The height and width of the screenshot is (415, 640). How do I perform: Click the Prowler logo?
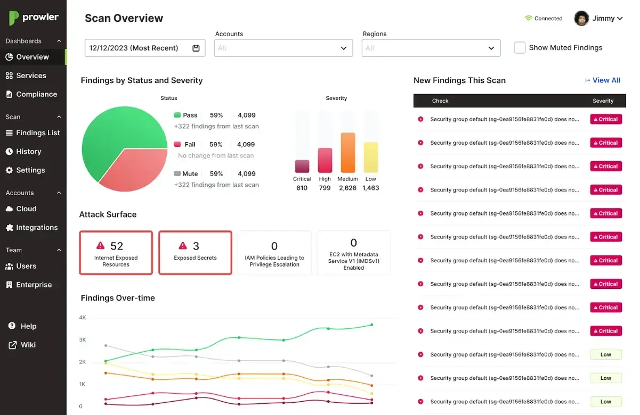tap(34, 18)
